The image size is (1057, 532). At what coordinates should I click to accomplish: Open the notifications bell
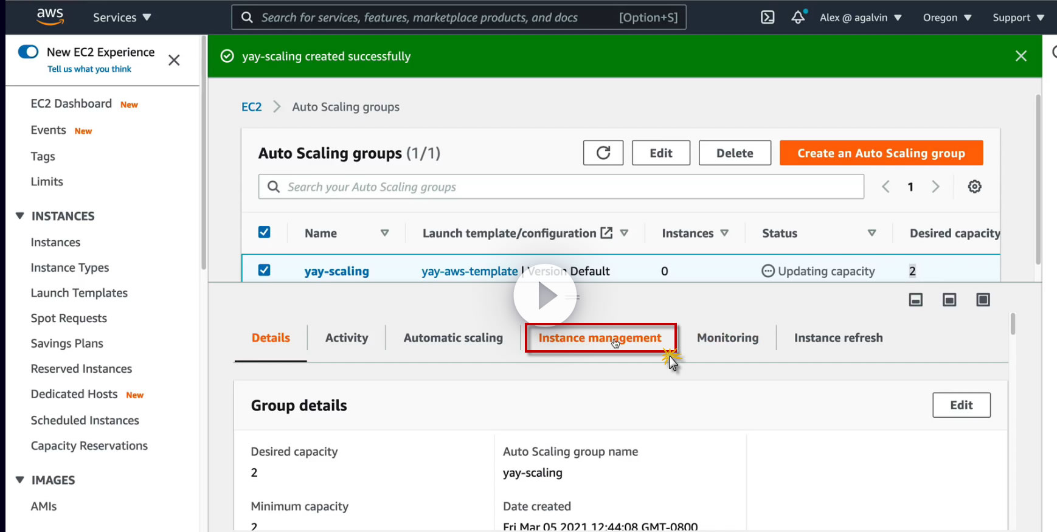[x=798, y=18]
